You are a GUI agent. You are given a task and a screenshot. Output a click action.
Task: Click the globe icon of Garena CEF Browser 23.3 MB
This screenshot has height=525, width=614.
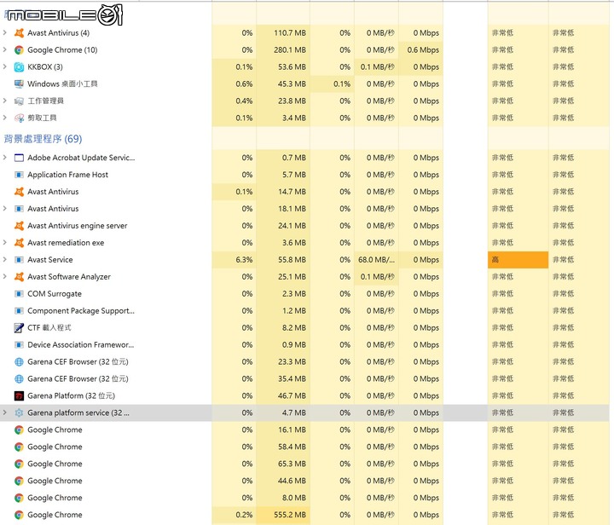tap(19, 362)
